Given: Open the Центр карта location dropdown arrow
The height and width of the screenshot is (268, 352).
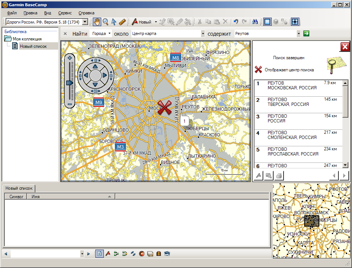Looking at the screenshot, I should click(203, 34).
